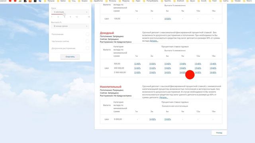Open Доходный 3м rate for 2 500 000,00

152,73
